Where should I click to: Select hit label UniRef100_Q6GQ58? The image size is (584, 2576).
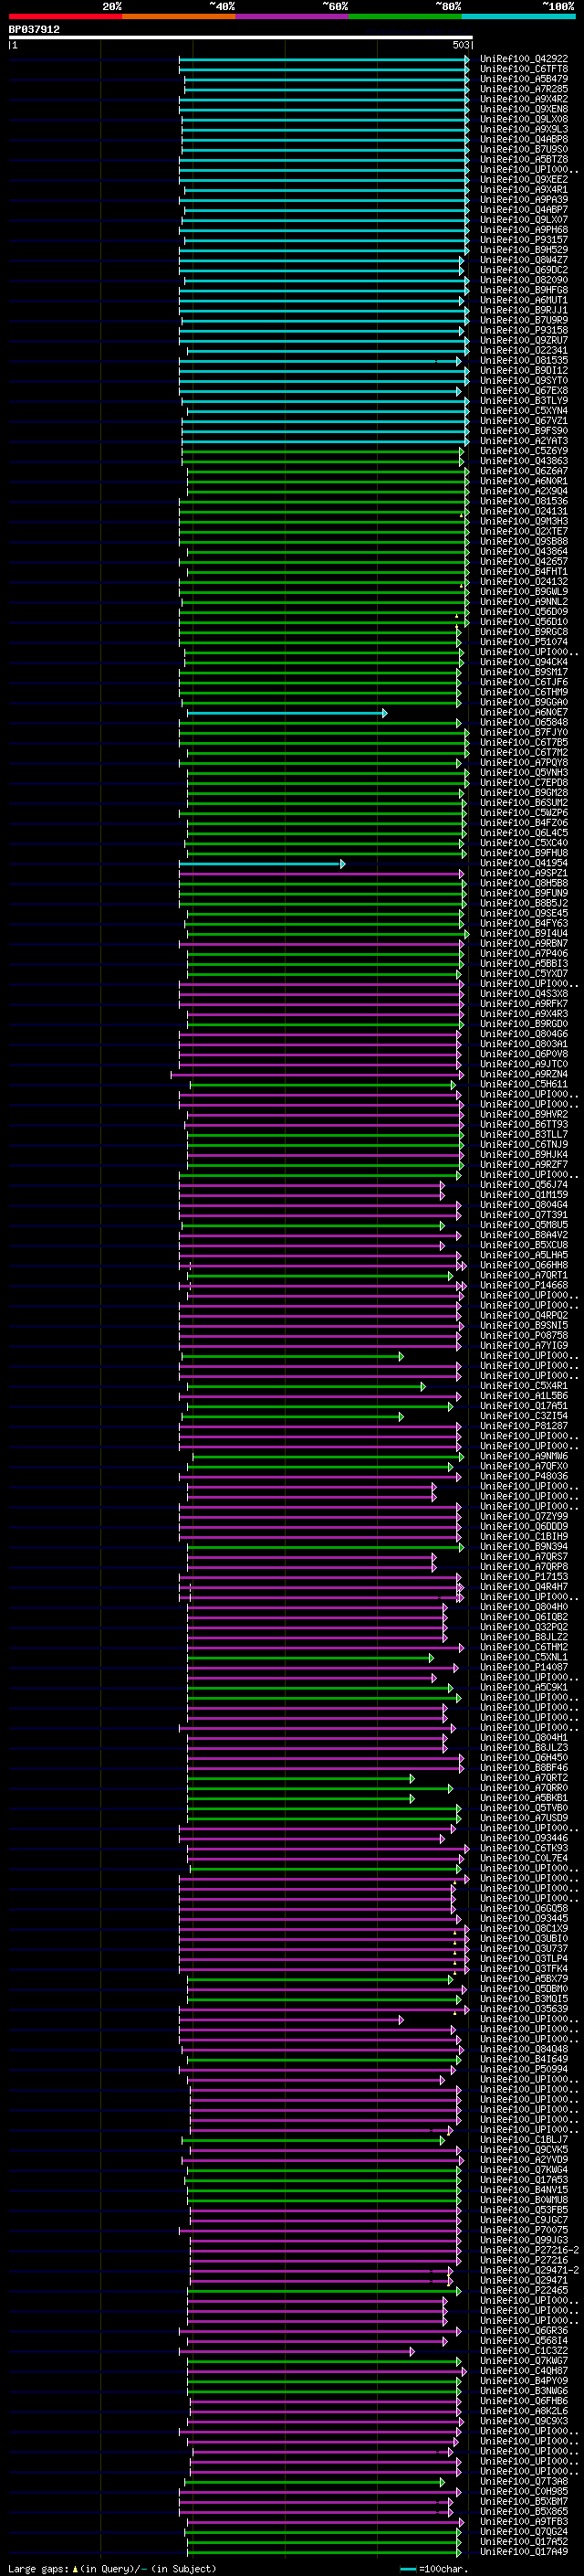tap(523, 1909)
